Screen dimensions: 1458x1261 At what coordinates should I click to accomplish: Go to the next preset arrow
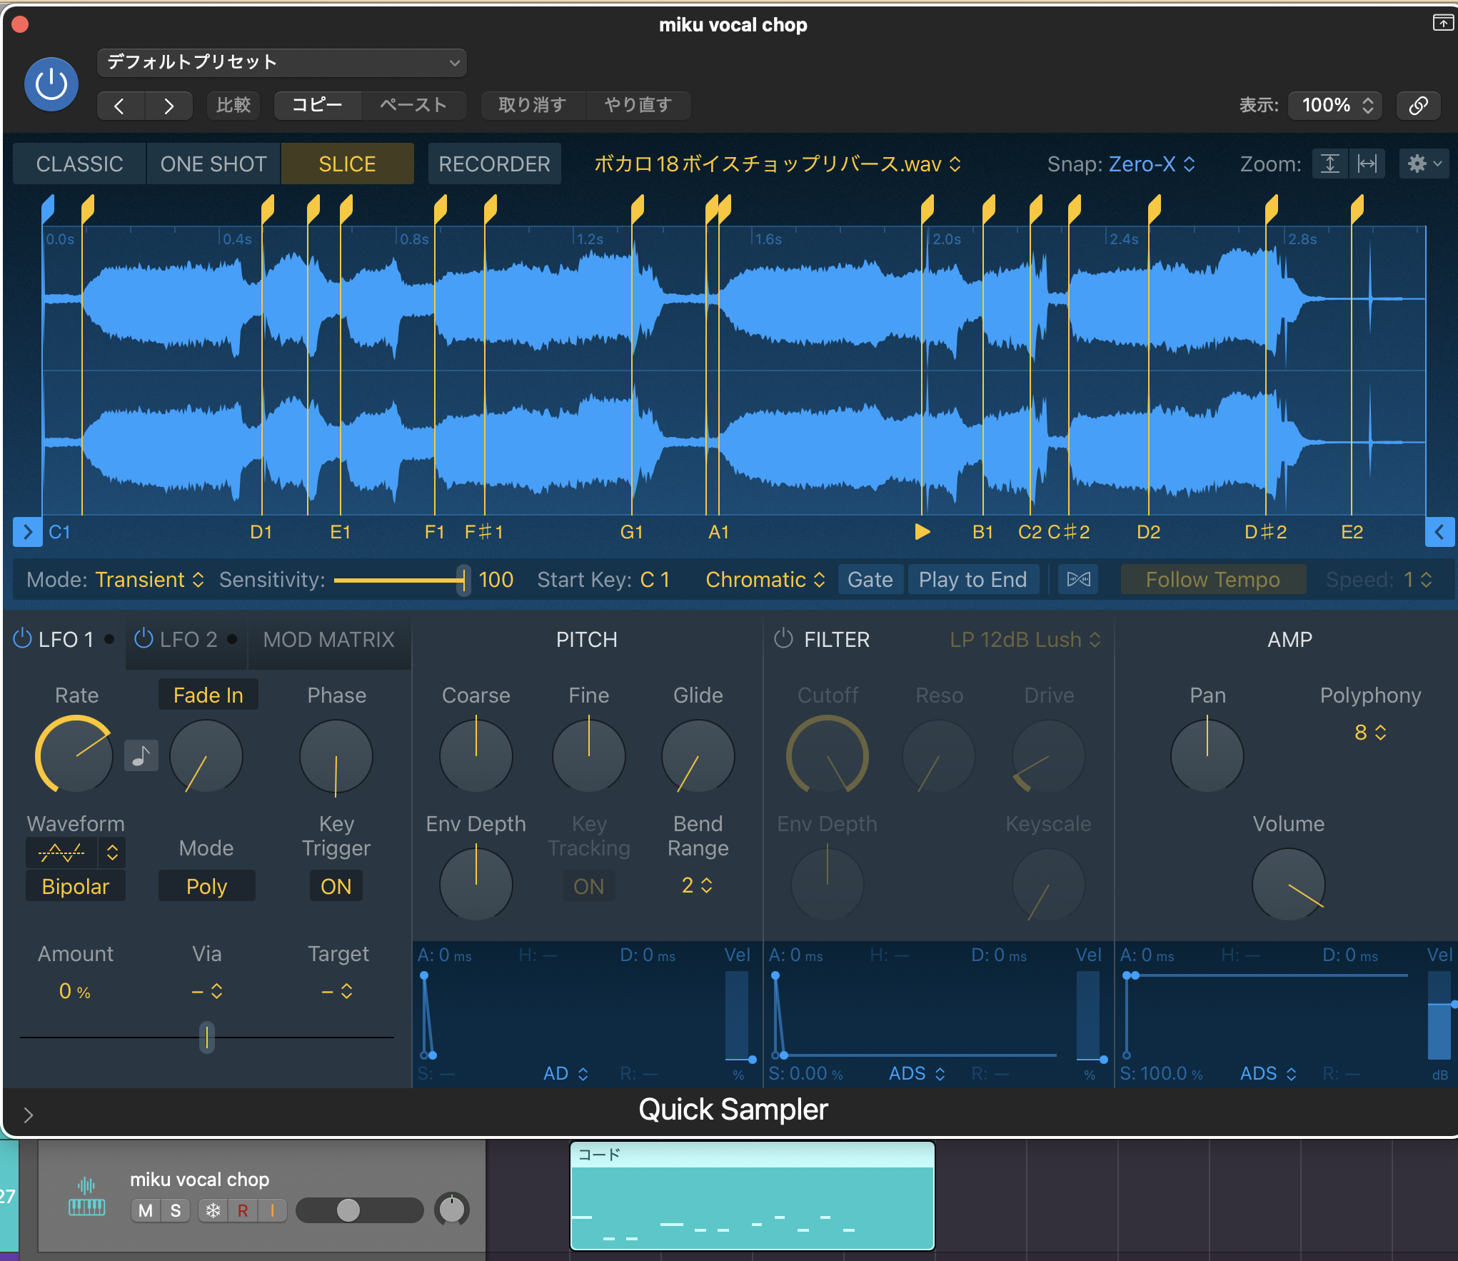[169, 106]
